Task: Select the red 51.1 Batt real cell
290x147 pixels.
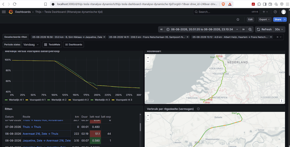Action: click(x=95, y=134)
